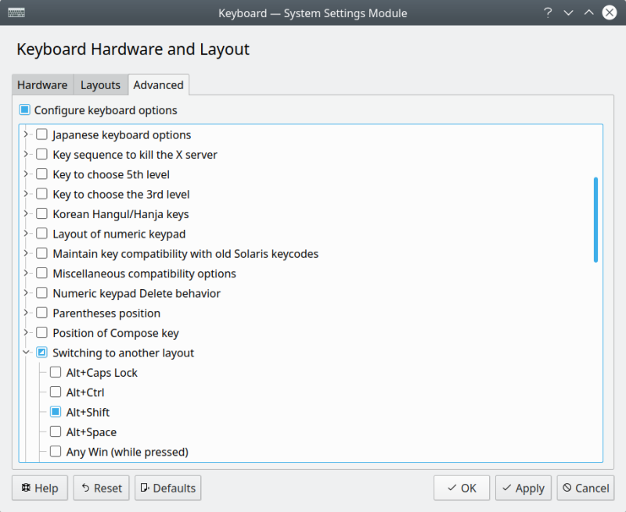Expand Position of Compose key arrow
This screenshot has height=512, width=626.
(27, 333)
